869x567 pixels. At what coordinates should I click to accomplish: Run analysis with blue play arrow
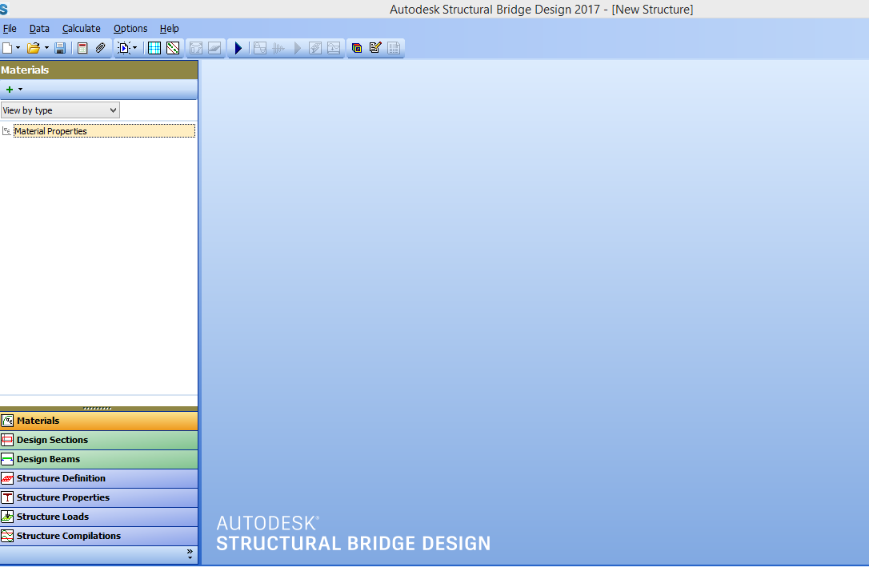pyautogui.click(x=238, y=48)
